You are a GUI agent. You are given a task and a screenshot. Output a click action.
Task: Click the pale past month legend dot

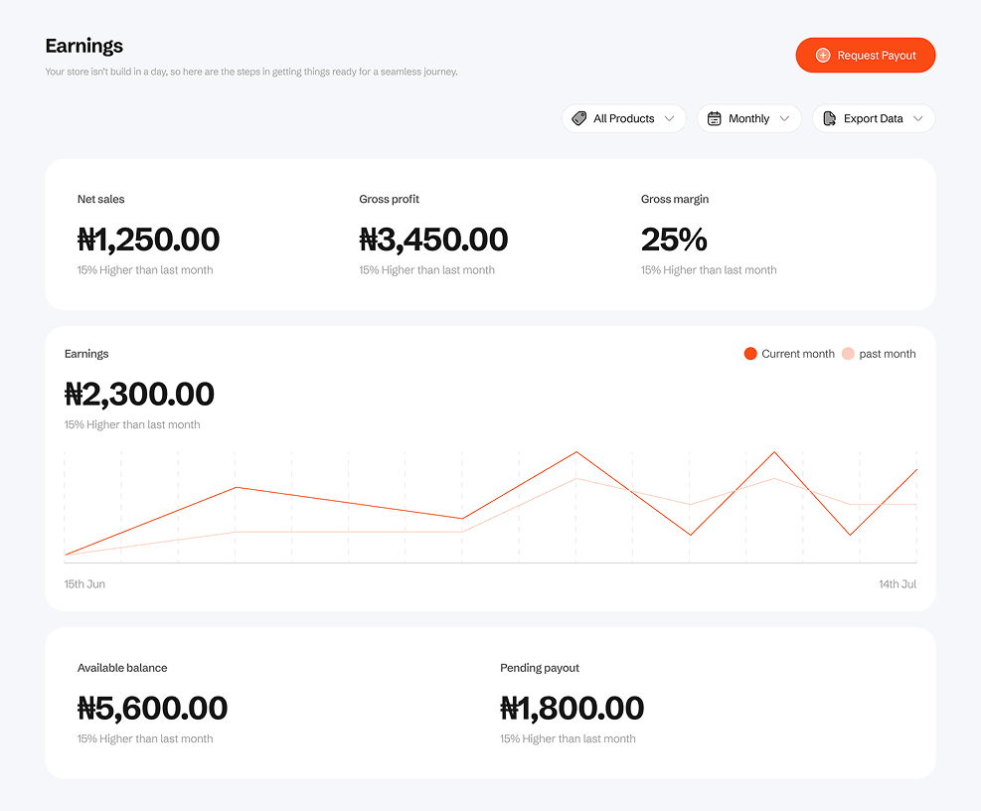click(848, 354)
